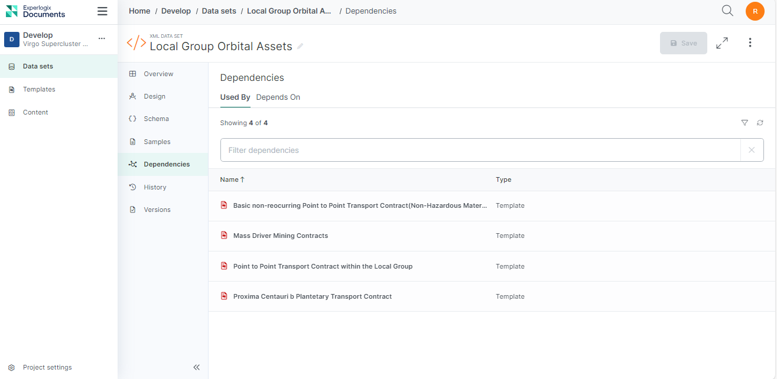Screen dimensions: 777x379
Task: Expand to fullscreen with arrows icon
Action: click(721, 43)
